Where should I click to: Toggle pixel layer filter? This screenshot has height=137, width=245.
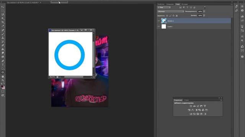click(180, 8)
